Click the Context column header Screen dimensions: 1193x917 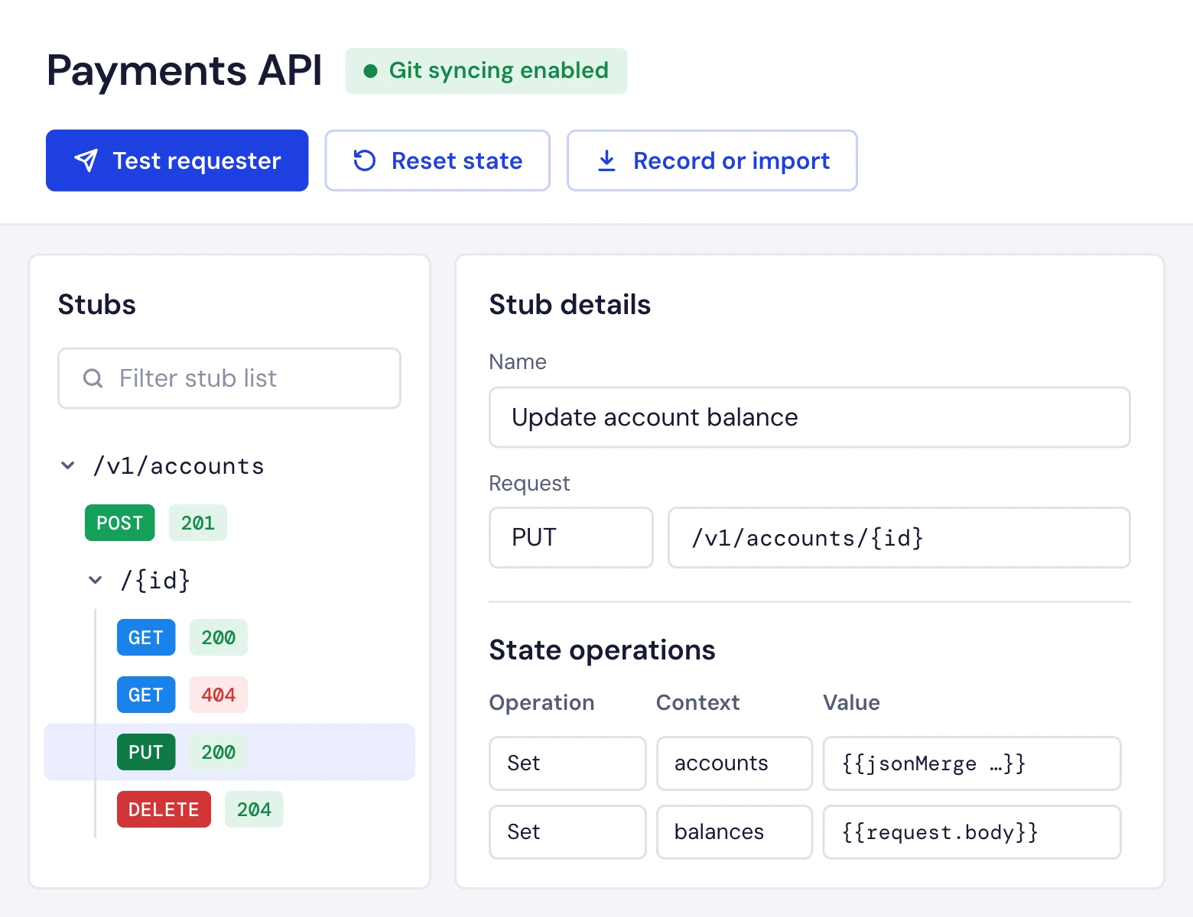pos(698,703)
